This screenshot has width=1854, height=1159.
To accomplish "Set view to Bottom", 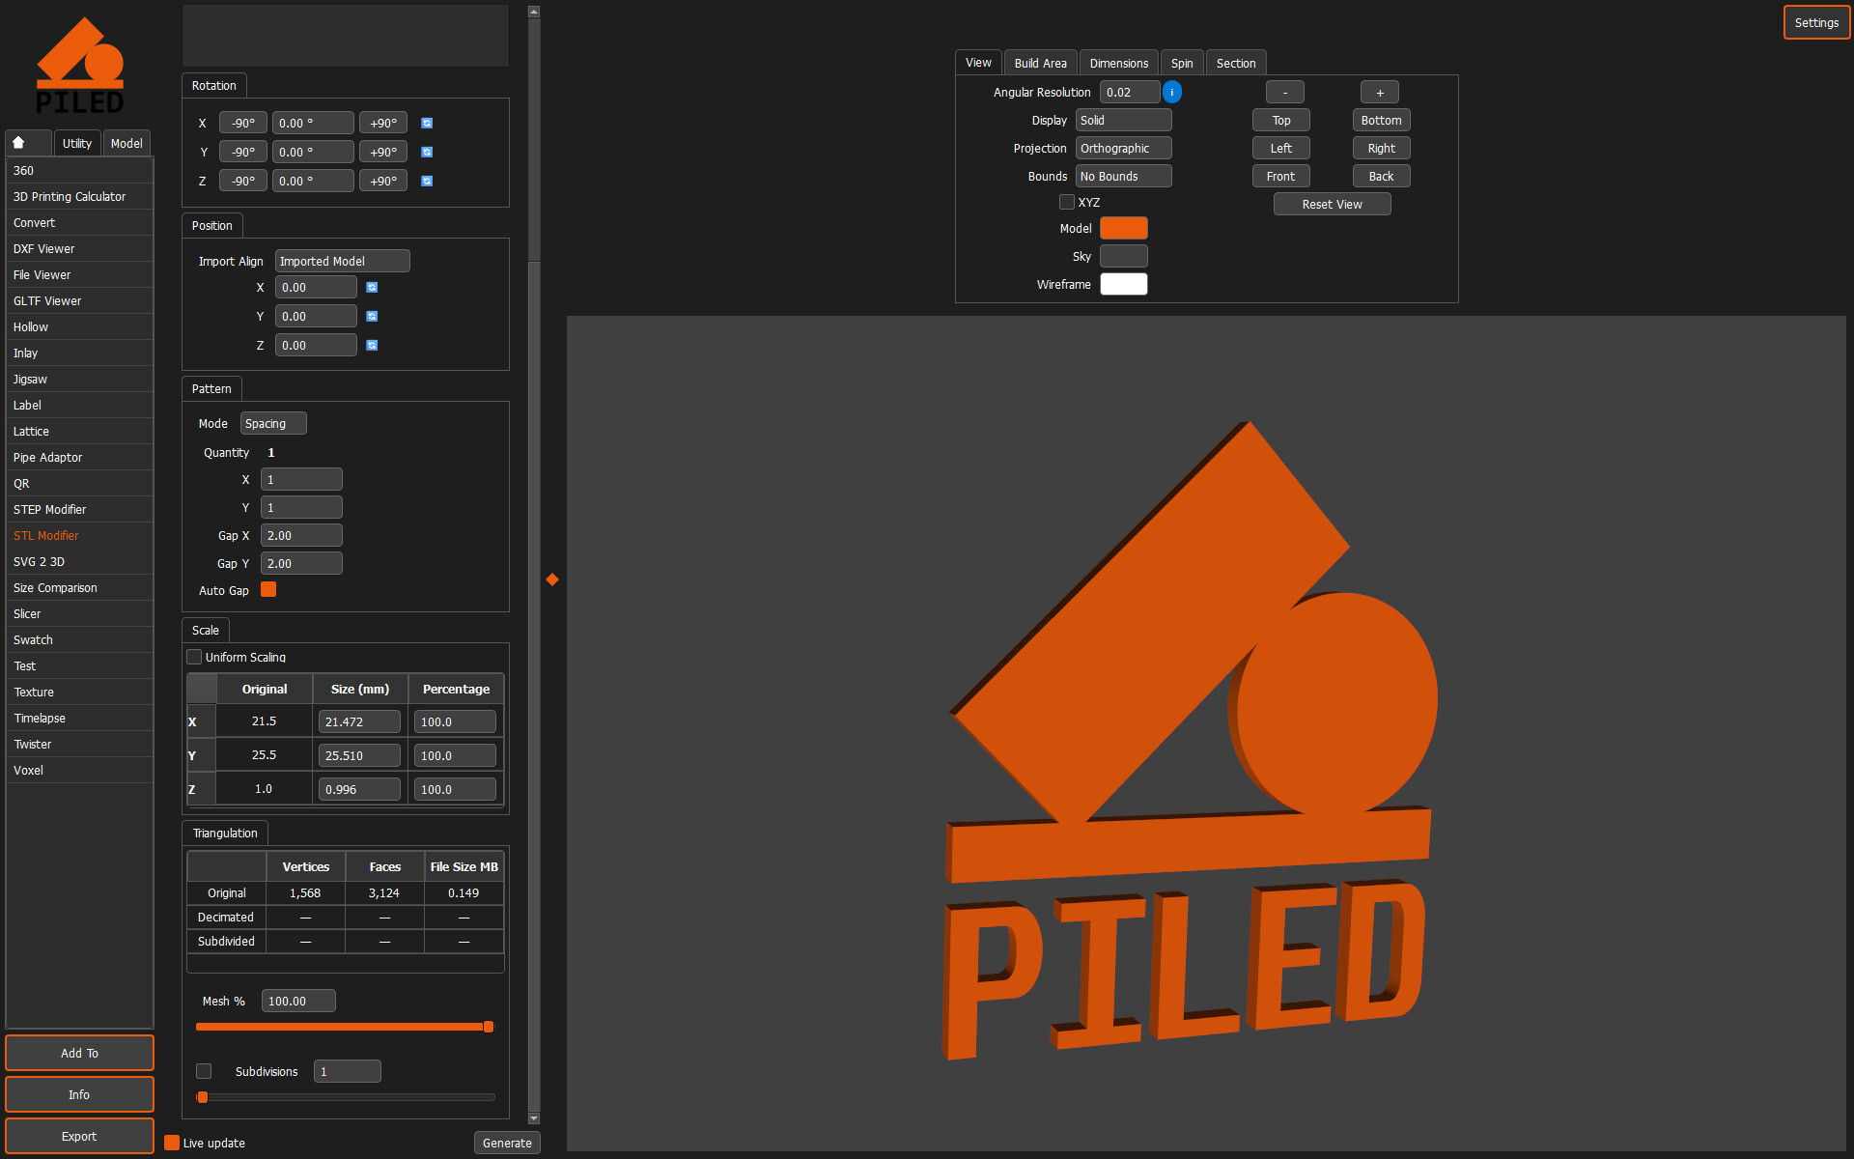I will point(1381,121).
